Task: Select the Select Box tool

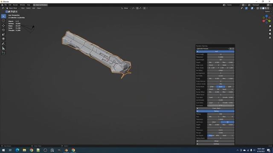Action: (x=3, y=16)
